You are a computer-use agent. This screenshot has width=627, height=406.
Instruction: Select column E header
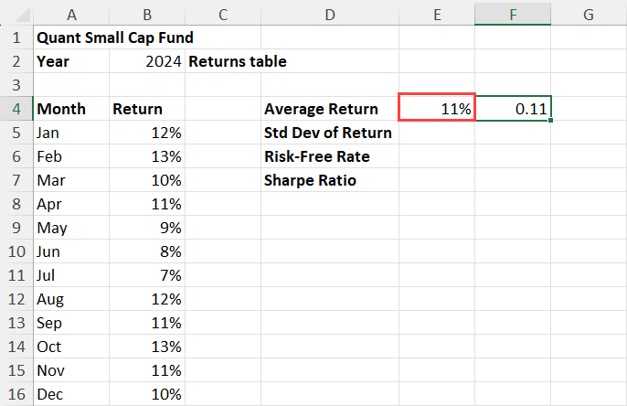[x=437, y=15]
